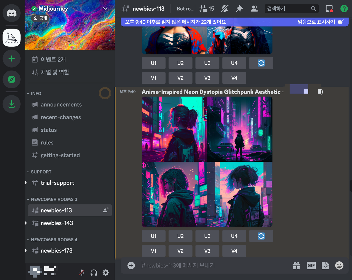Make variations of Neon Dystopia image 4

click(234, 251)
